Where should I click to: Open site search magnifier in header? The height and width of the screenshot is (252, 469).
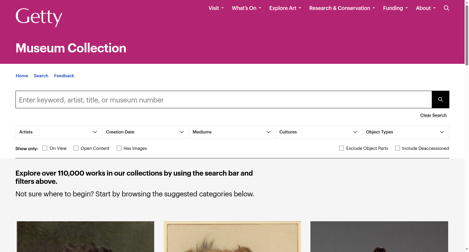coord(446,8)
